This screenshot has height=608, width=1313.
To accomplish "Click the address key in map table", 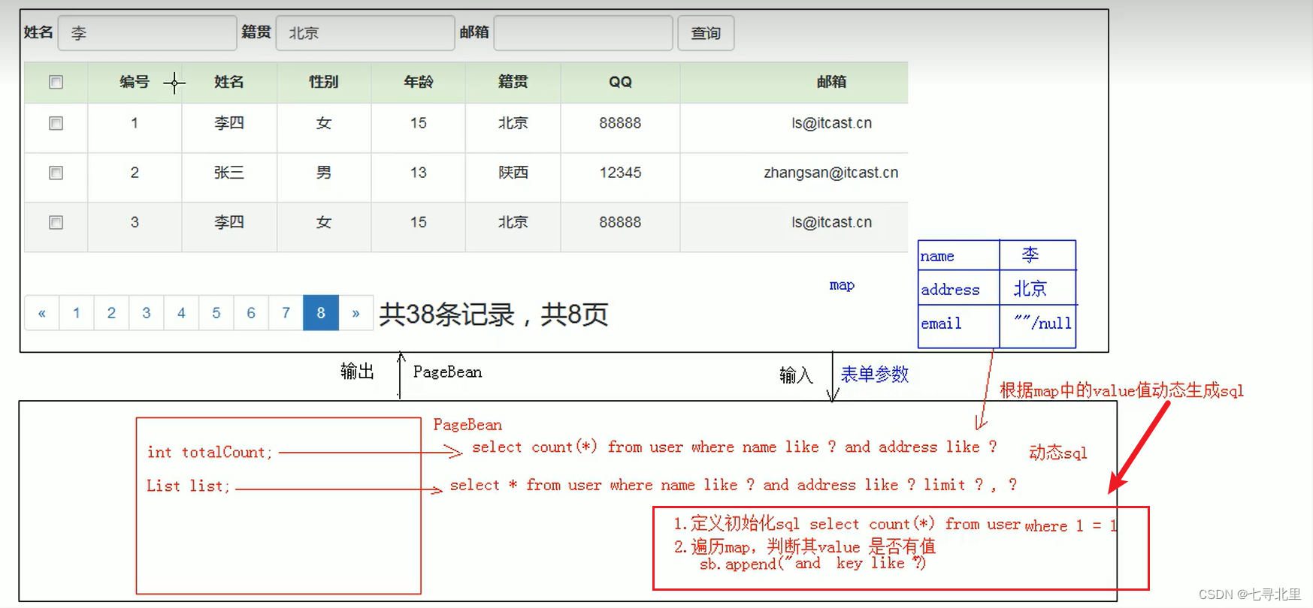I will tap(951, 290).
